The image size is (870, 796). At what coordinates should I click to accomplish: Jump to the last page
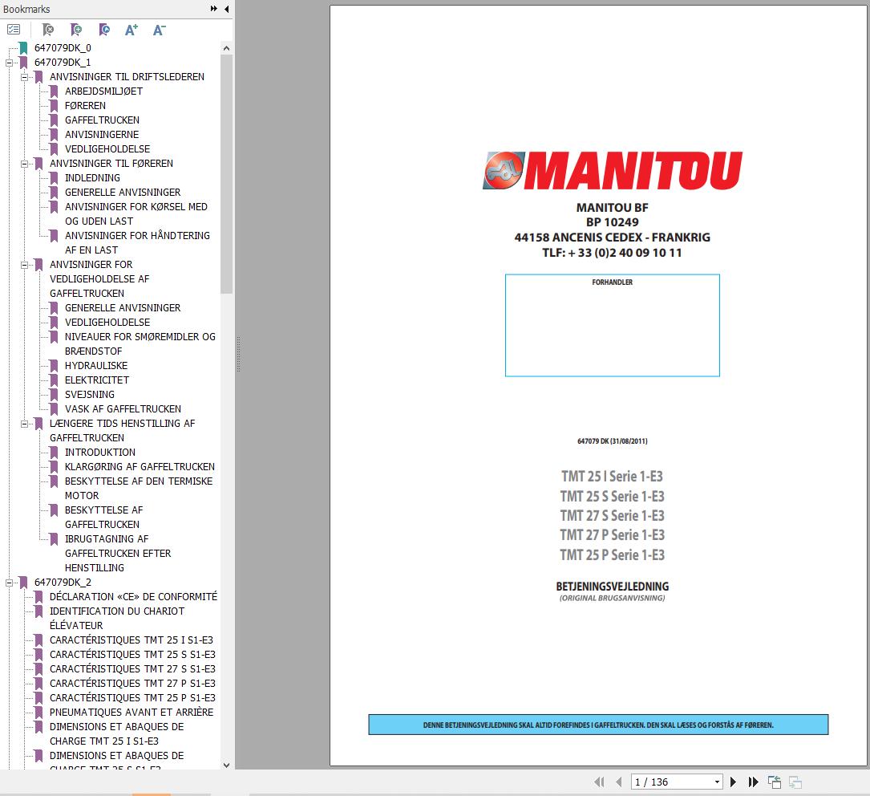(753, 782)
